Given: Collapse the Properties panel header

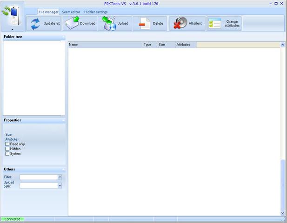Looking at the screenshot, I should coord(34,120).
